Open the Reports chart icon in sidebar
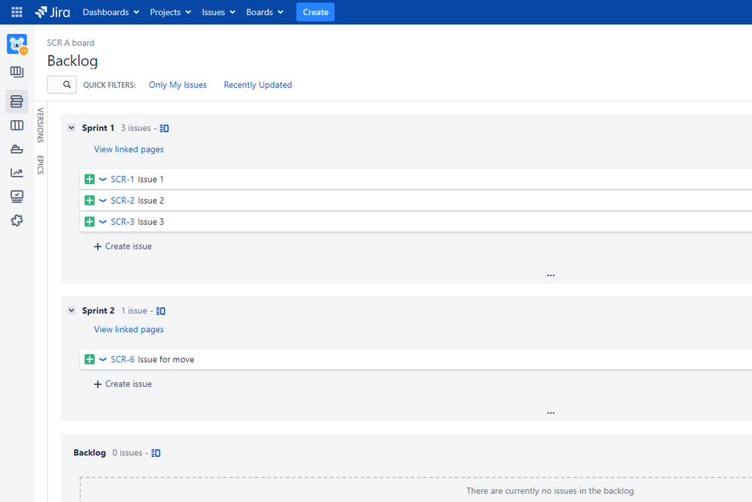752x502 pixels. pyautogui.click(x=17, y=172)
